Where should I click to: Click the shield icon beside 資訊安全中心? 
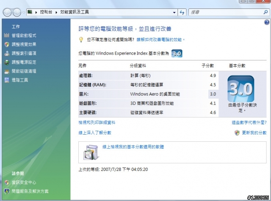click(7, 182)
